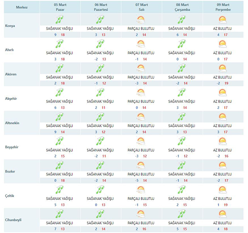Click Konya's partly cloudy icon for 07 Mart
The width and height of the screenshot is (248, 233).
pyautogui.click(x=141, y=19)
